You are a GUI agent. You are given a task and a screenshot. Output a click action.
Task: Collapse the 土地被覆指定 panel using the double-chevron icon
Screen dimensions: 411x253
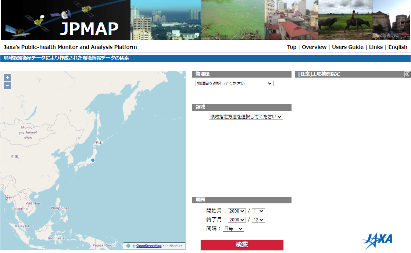[x=407, y=74]
